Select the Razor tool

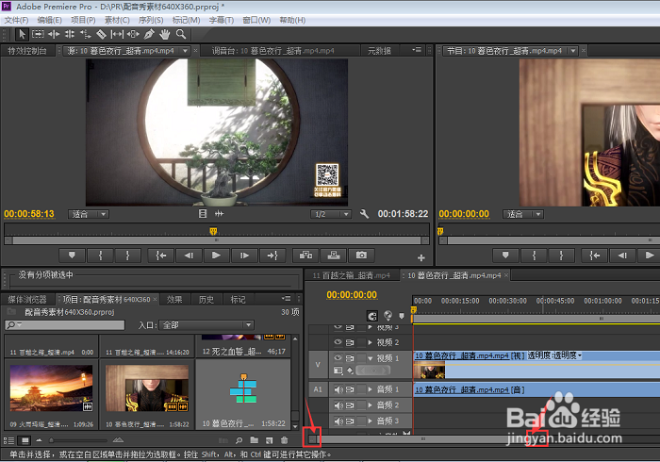[x=101, y=34]
